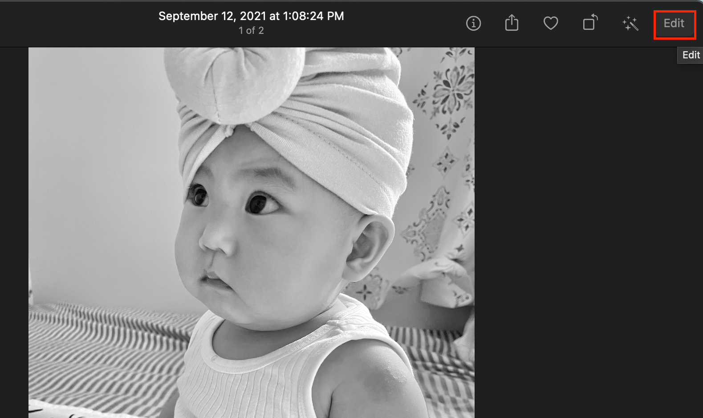Click the '1 of 2' photo counter
Viewport: 703px width, 418px height.
251,31
